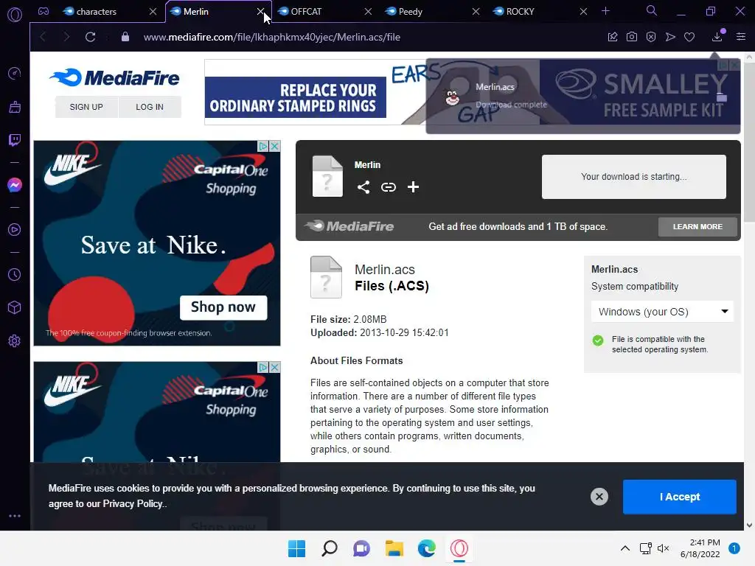Close the Merlin tab
Image resolution: width=755 pixels, height=566 pixels.
[x=260, y=12]
